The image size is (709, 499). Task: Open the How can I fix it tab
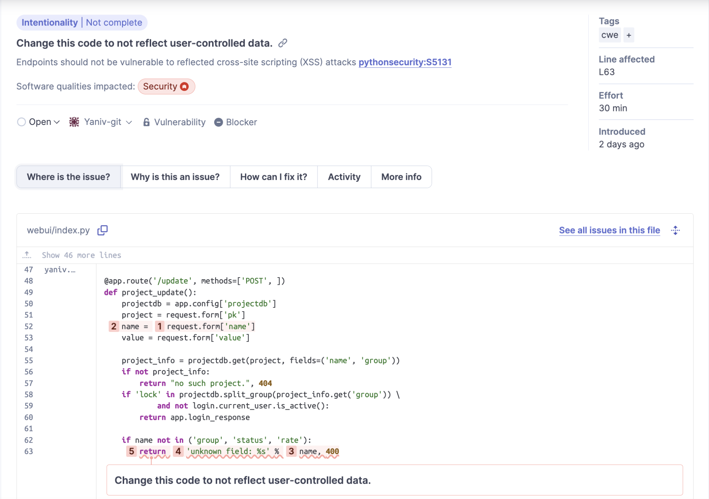pos(273,177)
